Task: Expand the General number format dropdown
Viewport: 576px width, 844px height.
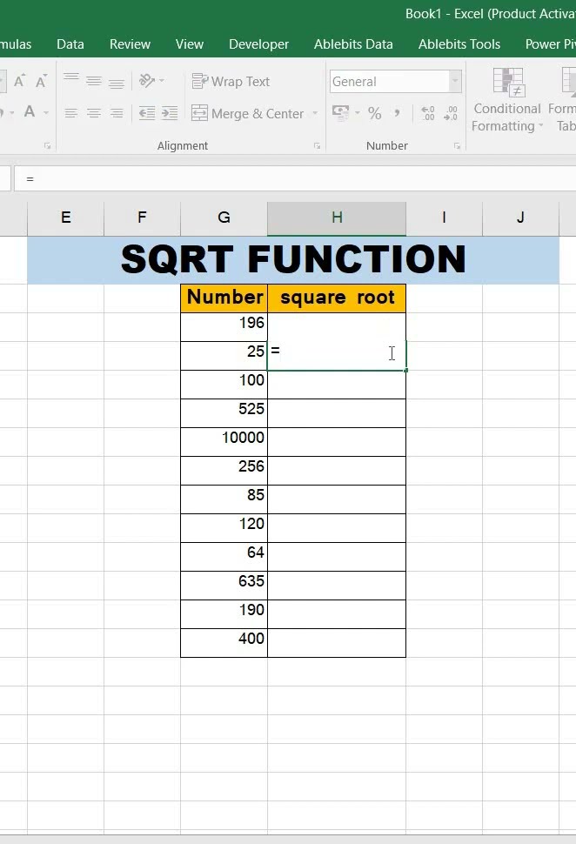Action: pyautogui.click(x=454, y=81)
